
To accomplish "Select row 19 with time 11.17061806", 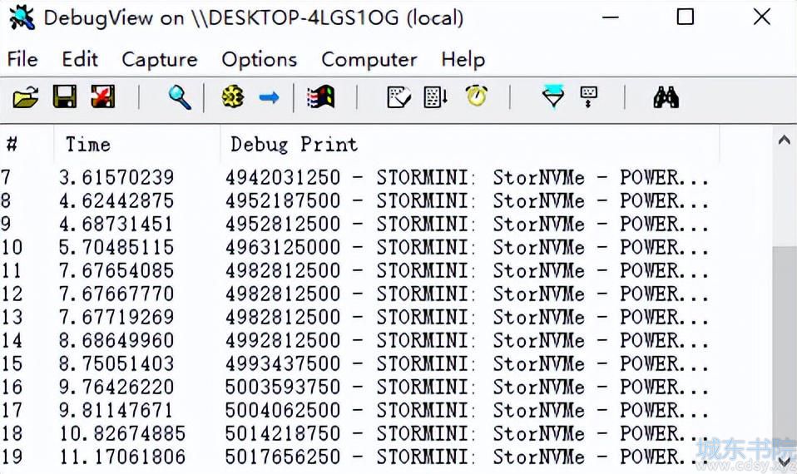I will [354, 458].
